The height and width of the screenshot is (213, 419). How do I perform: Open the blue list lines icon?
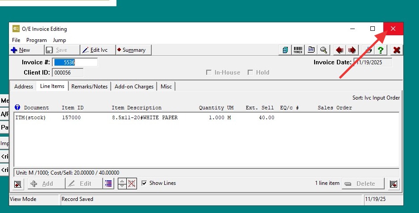(108, 184)
